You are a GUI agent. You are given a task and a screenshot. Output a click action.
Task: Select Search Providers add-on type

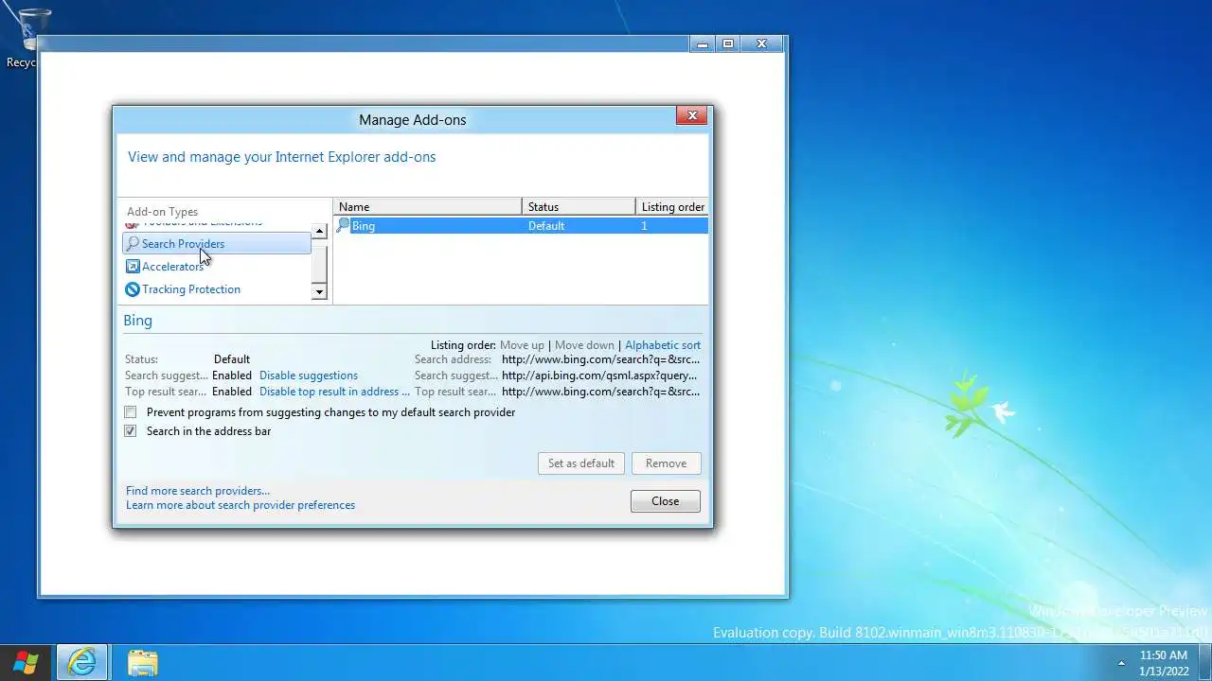[217, 244]
